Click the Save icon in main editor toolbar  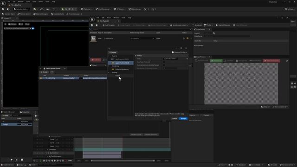3,9
